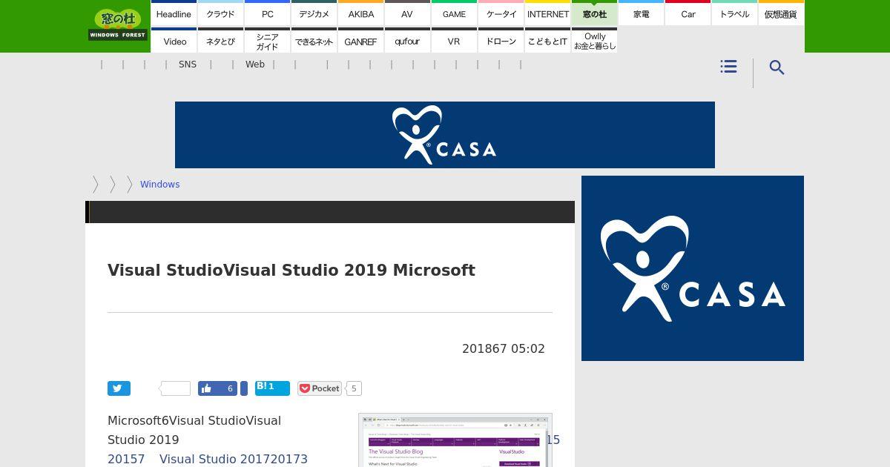Follow the Visual Studio 2017 article link

[234, 459]
